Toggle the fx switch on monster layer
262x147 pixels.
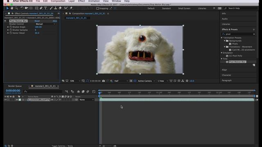click(x=60, y=100)
